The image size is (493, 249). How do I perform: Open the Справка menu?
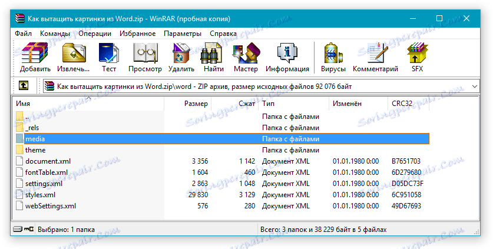point(223,34)
